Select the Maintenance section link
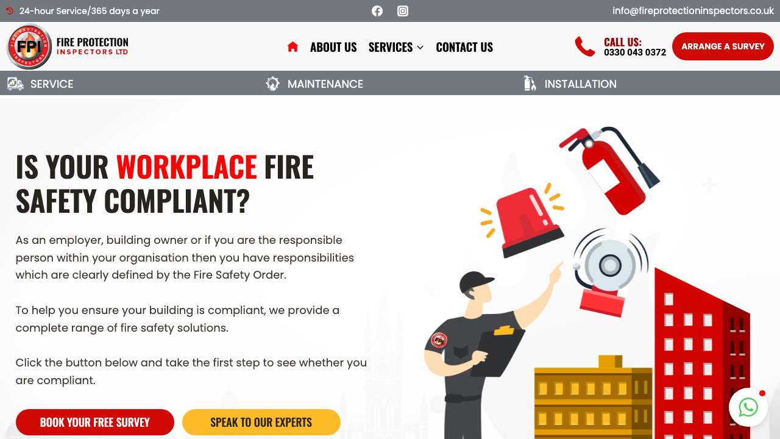This screenshot has height=439, width=780. 325,84
